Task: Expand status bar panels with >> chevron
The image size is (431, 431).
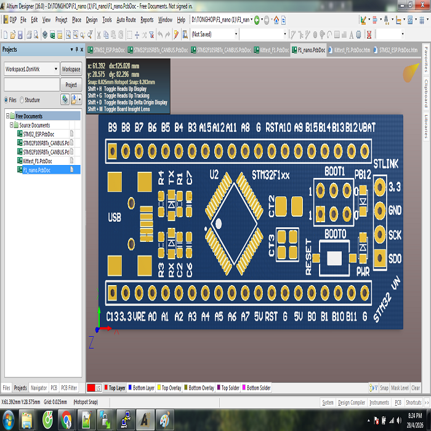Action: [x=427, y=403]
